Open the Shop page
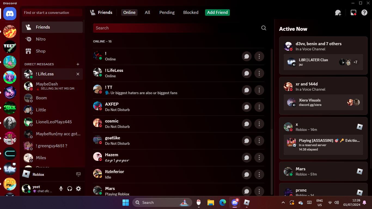The image size is (372, 209). click(52, 51)
